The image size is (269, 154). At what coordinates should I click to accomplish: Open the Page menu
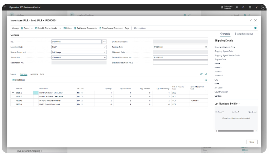click(x=127, y=28)
